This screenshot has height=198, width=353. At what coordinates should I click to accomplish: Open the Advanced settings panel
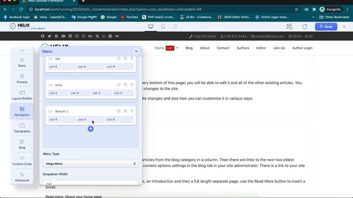coord(22,177)
